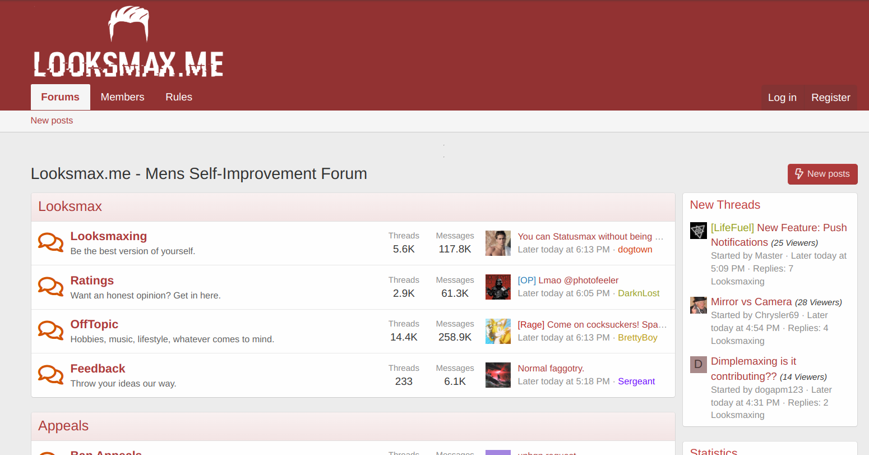
Task: Click 'Throw your ideas our way.' description
Action: (123, 384)
